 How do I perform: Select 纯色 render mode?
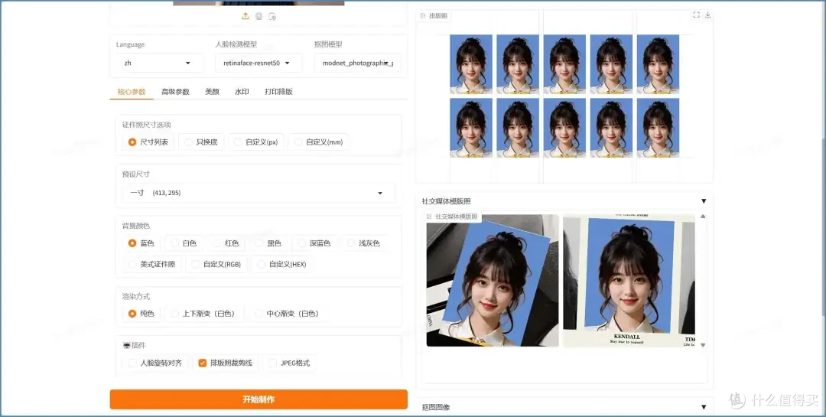(x=141, y=314)
